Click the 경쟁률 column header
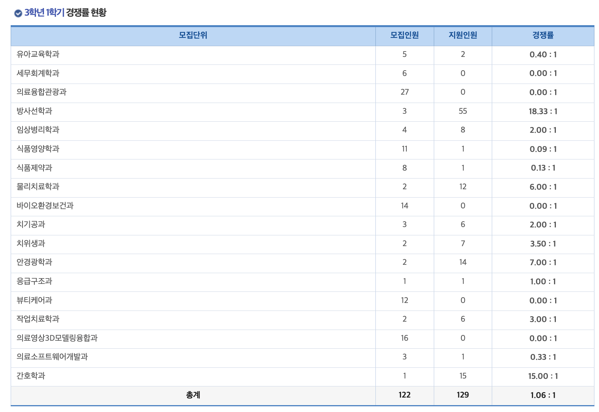 [543, 35]
